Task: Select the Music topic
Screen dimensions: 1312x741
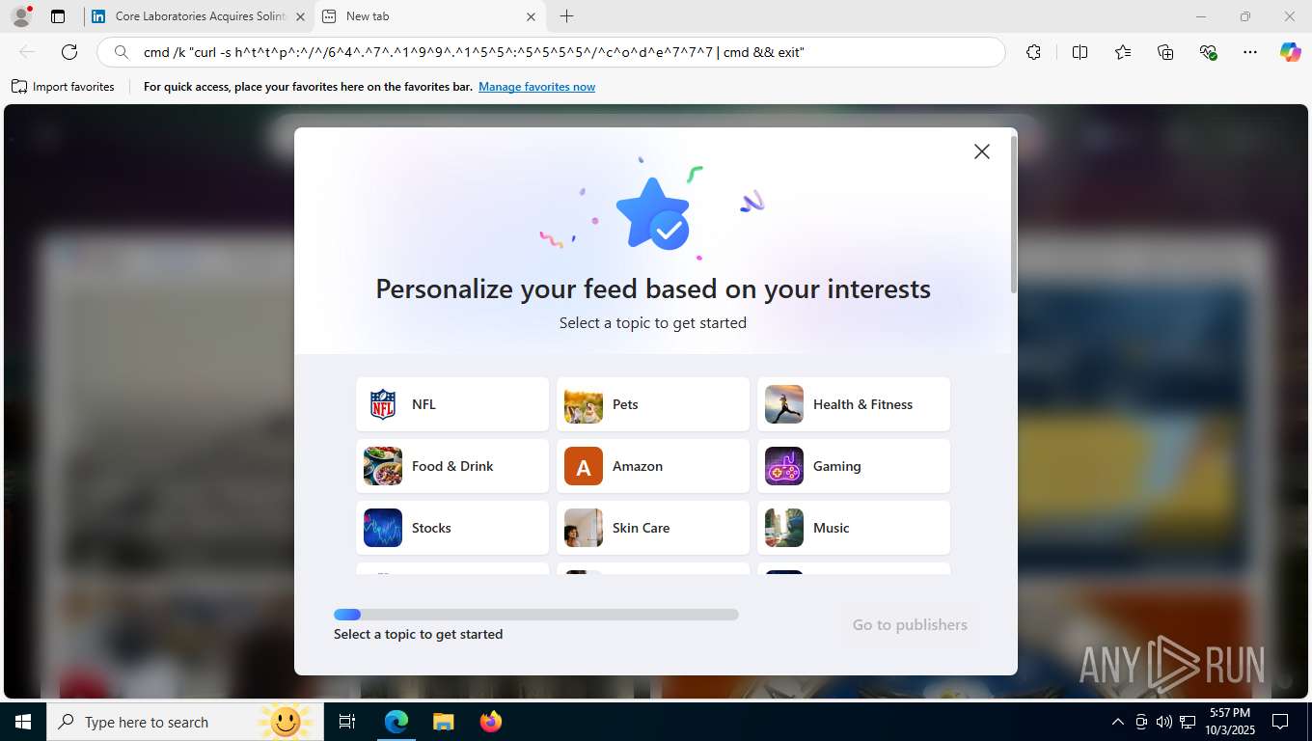Action: point(854,528)
